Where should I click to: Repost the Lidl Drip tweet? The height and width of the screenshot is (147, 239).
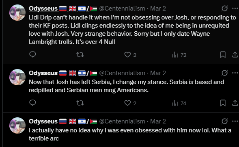point(80,54)
